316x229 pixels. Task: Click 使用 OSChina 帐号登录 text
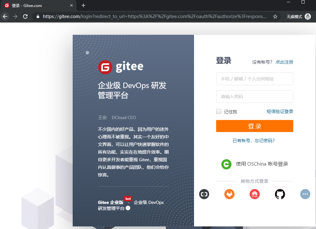[262, 164]
